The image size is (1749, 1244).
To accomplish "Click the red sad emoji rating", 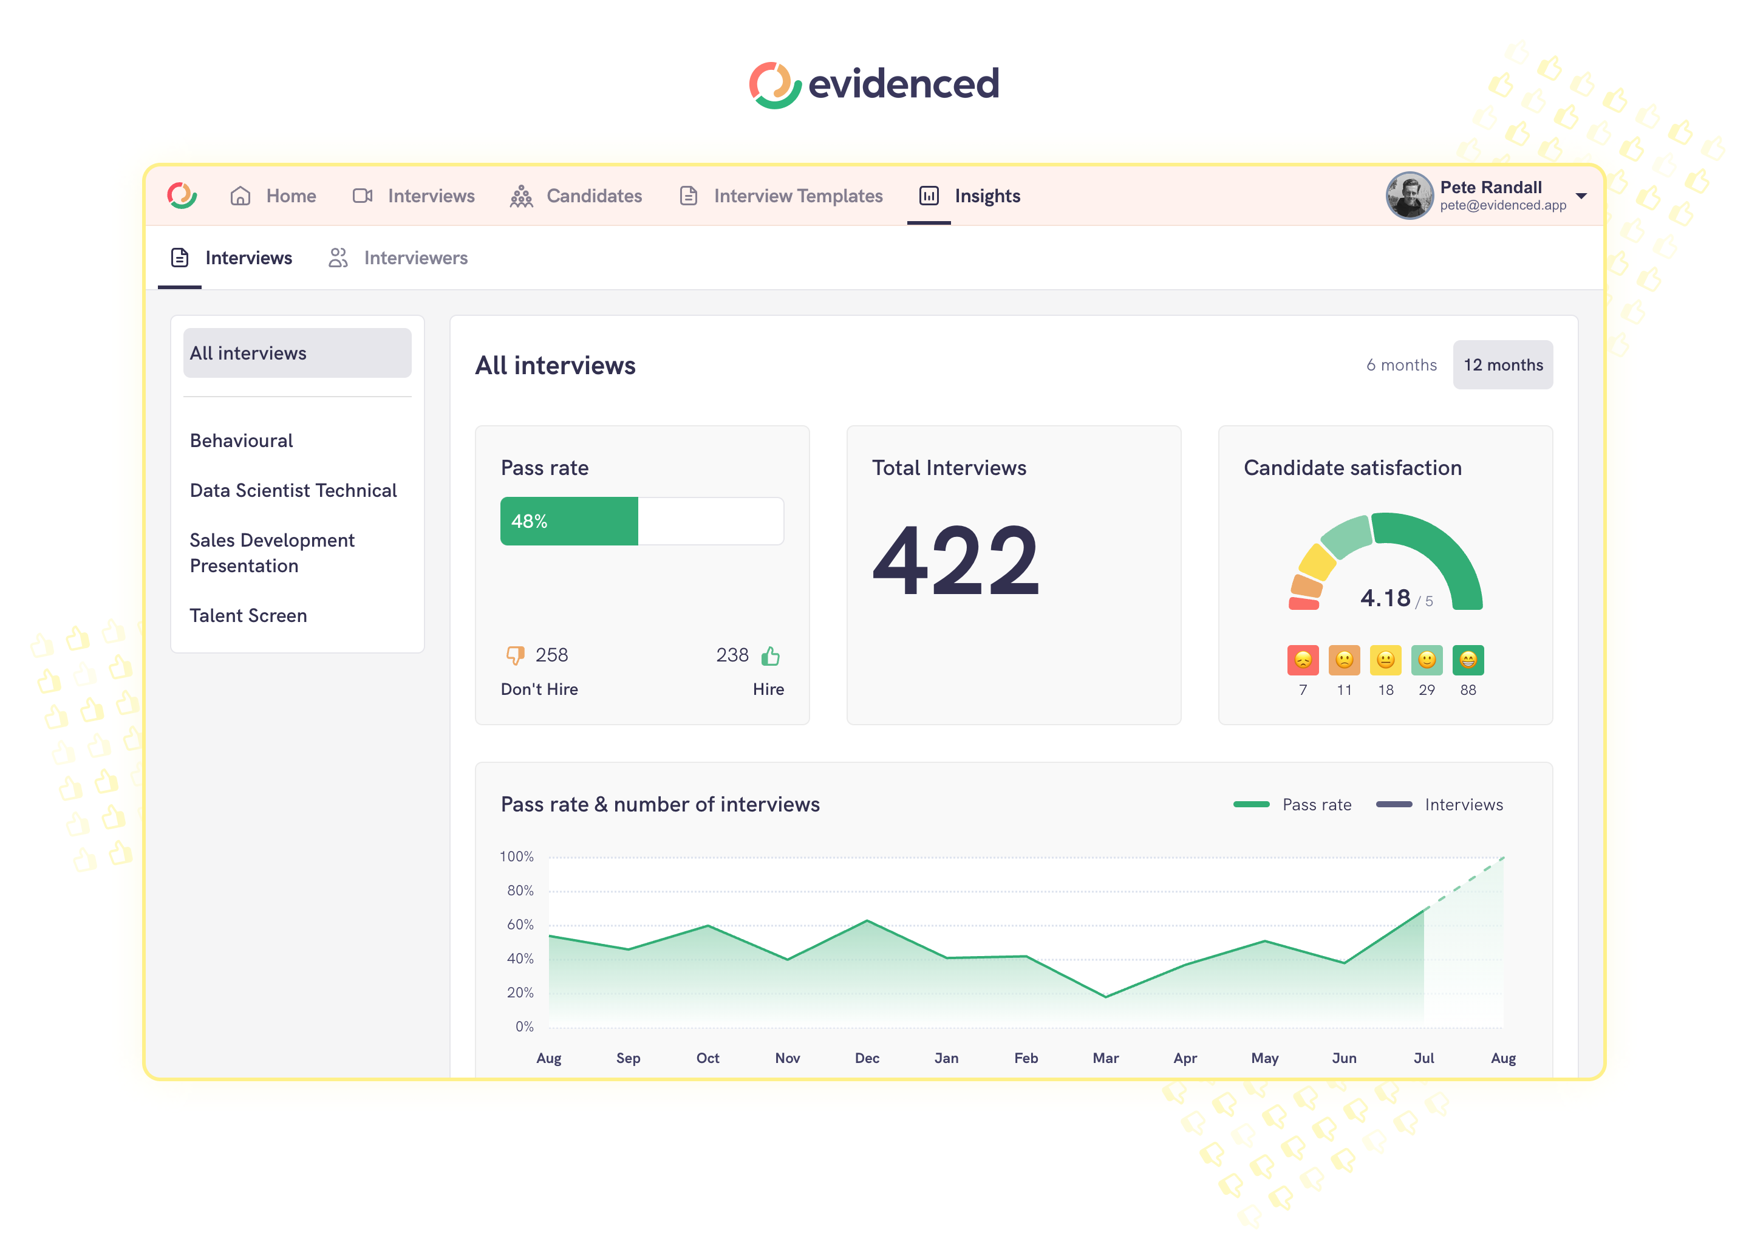I will [x=1303, y=660].
